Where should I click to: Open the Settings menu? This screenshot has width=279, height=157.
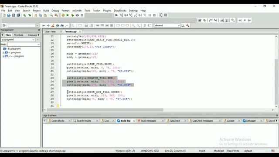point(133,10)
